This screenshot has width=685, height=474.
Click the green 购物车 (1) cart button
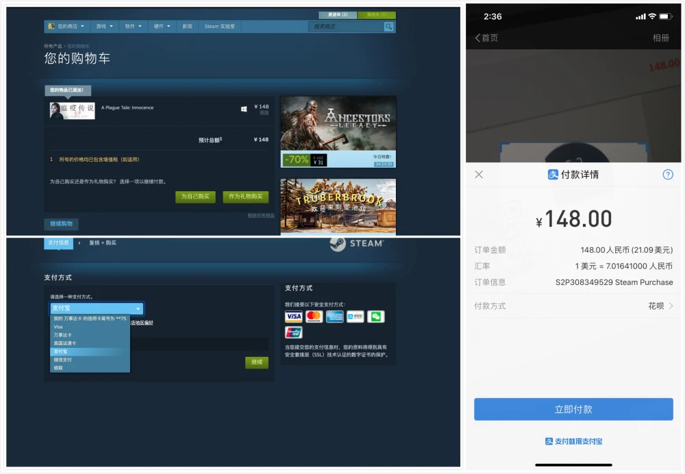click(x=377, y=14)
